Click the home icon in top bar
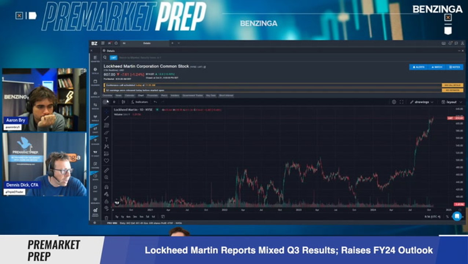The height and width of the screenshot is (264, 468). (x=116, y=43)
